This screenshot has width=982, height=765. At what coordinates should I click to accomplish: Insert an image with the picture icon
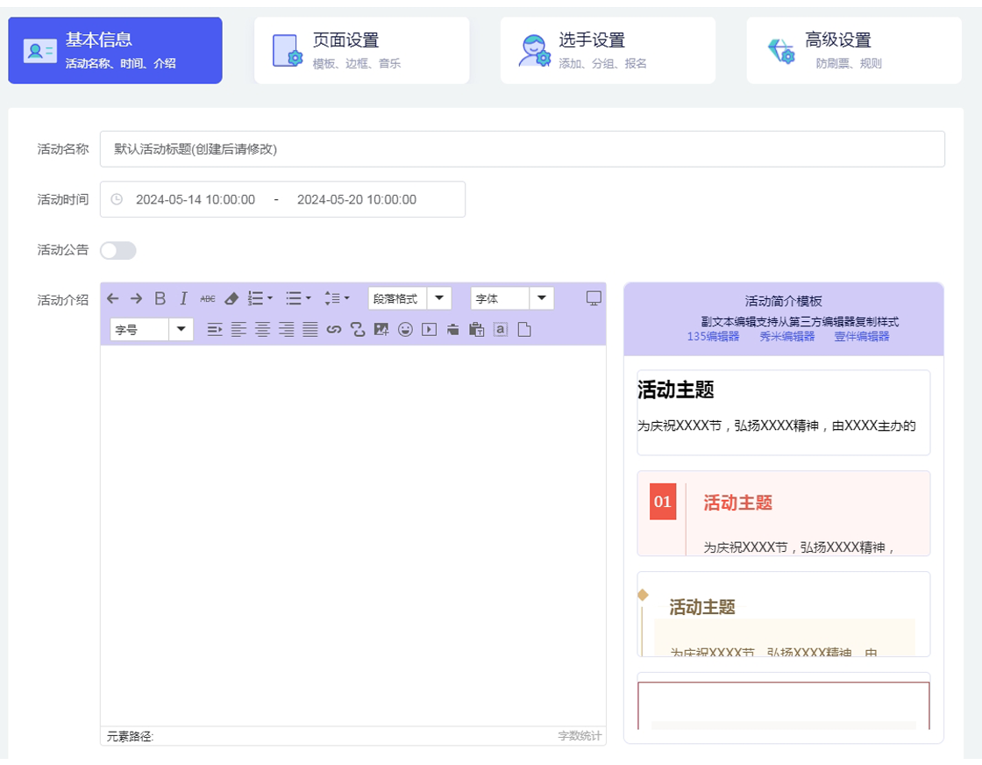tap(381, 330)
